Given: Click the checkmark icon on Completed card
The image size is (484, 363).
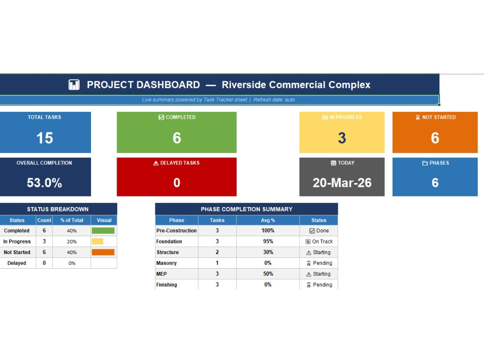Looking at the screenshot, I should click(x=161, y=117).
